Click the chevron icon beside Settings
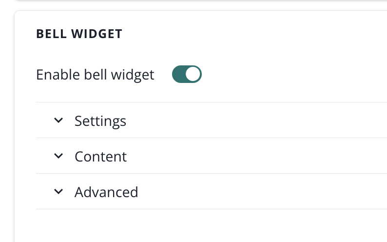Viewport: 387px width, 242px height. point(58,120)
